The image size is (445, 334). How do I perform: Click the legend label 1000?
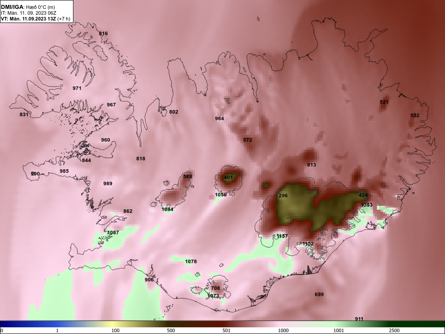tap(283, 331)
